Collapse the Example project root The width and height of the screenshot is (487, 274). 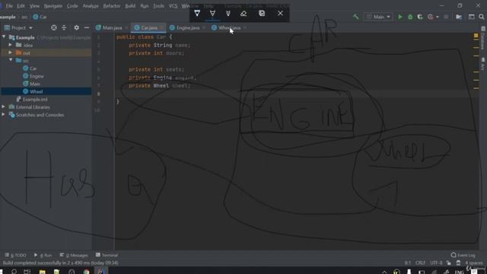click(4, 37)
